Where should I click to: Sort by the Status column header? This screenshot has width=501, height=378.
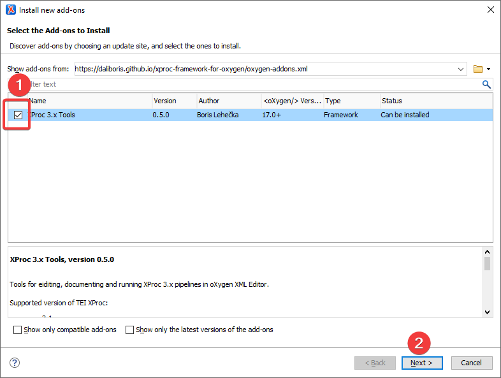click(x=437, y=101)
